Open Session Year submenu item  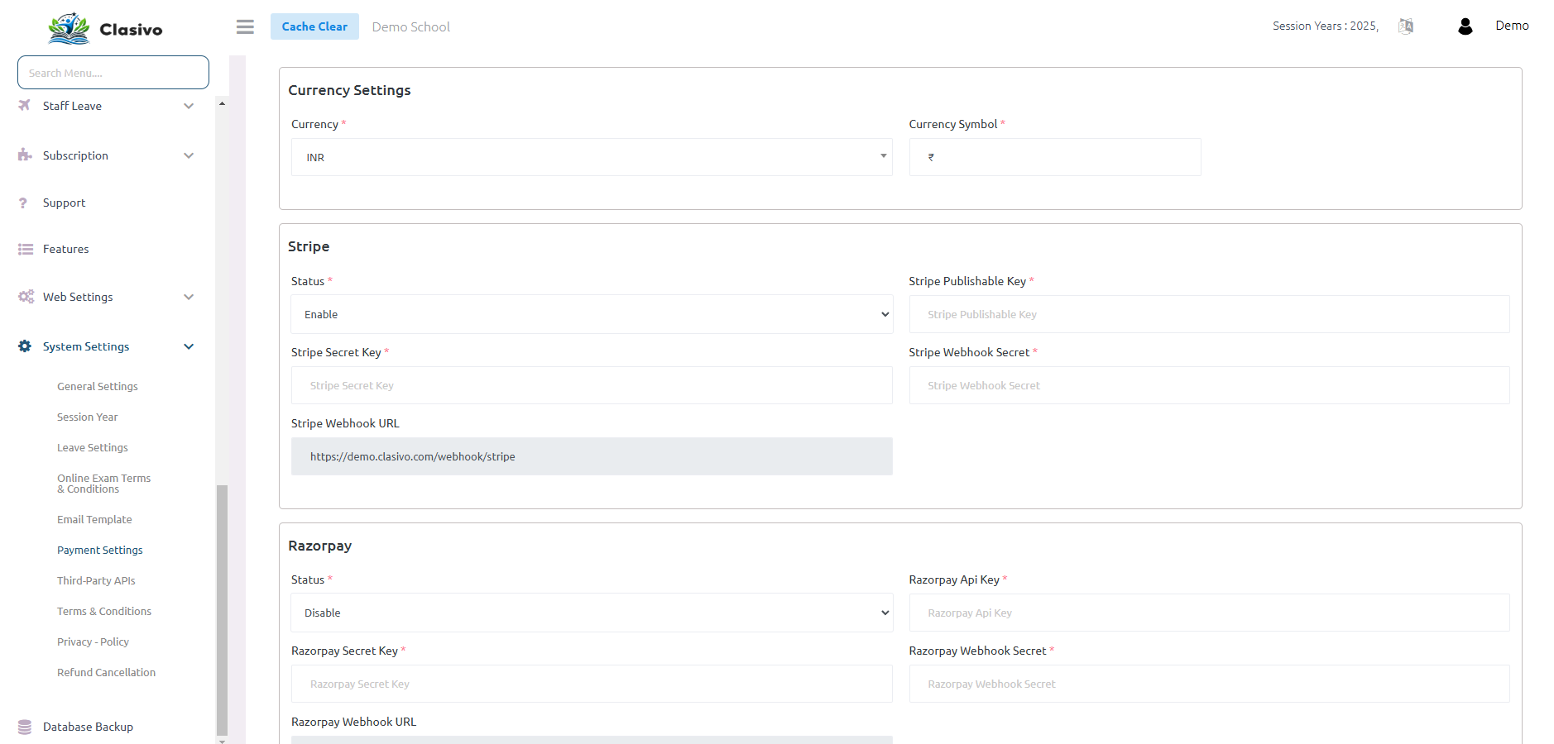[87, 417]
